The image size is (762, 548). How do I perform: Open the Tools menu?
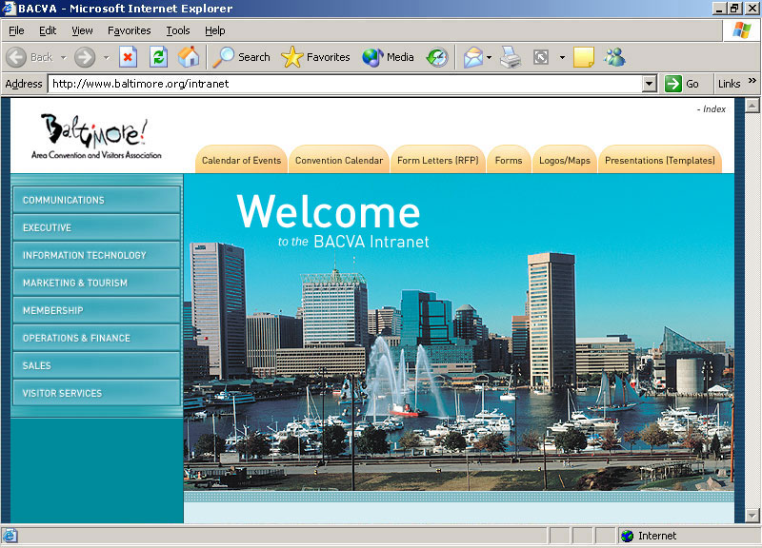click(178, 30)
